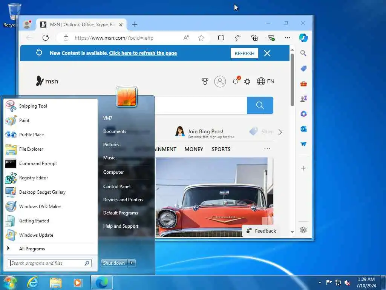This screenshot has width=386, height=290.
Task: Open Pictures from Start menu
Action: (111, 145)
